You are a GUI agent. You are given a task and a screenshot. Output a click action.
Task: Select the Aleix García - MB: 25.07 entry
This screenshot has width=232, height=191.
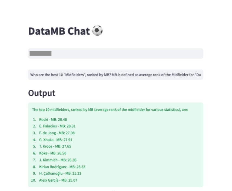coord(58,180)
